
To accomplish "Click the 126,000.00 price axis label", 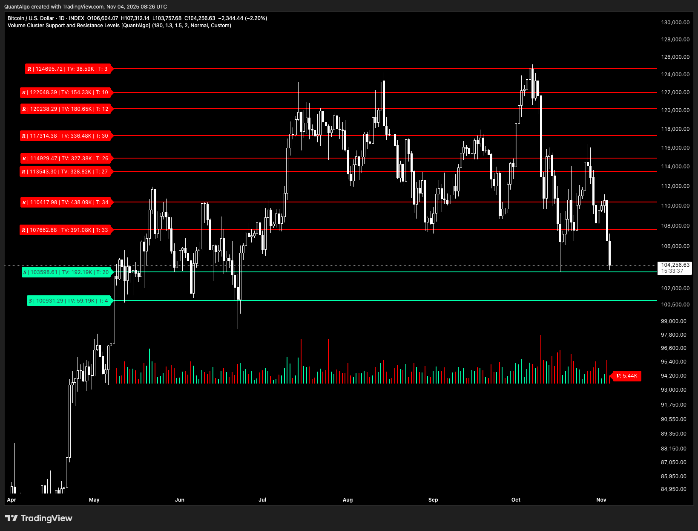I will click(675, 57).
